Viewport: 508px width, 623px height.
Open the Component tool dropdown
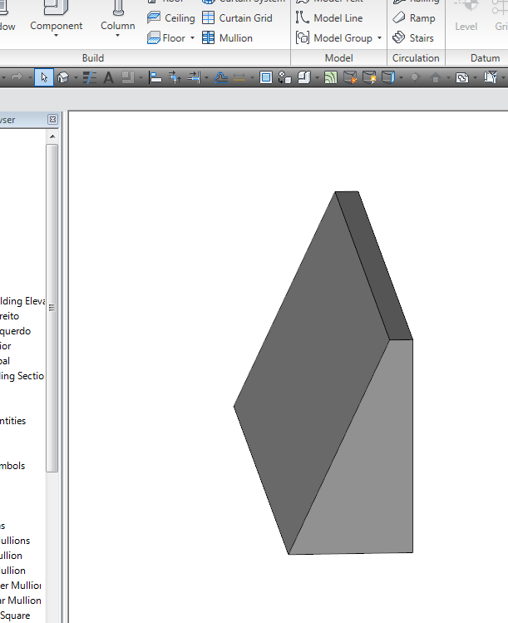click(x=57, y=36)
